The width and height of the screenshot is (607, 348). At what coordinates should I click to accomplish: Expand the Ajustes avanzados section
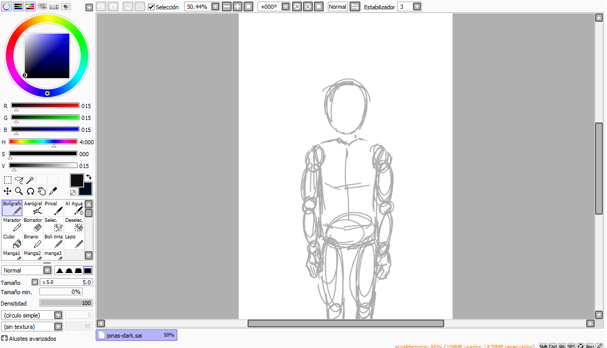[x=5, y=339]
